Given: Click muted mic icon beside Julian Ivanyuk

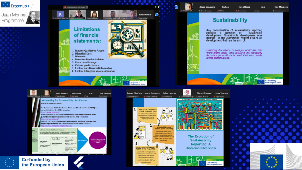Looking at the screenshot, I should [161, 97].
